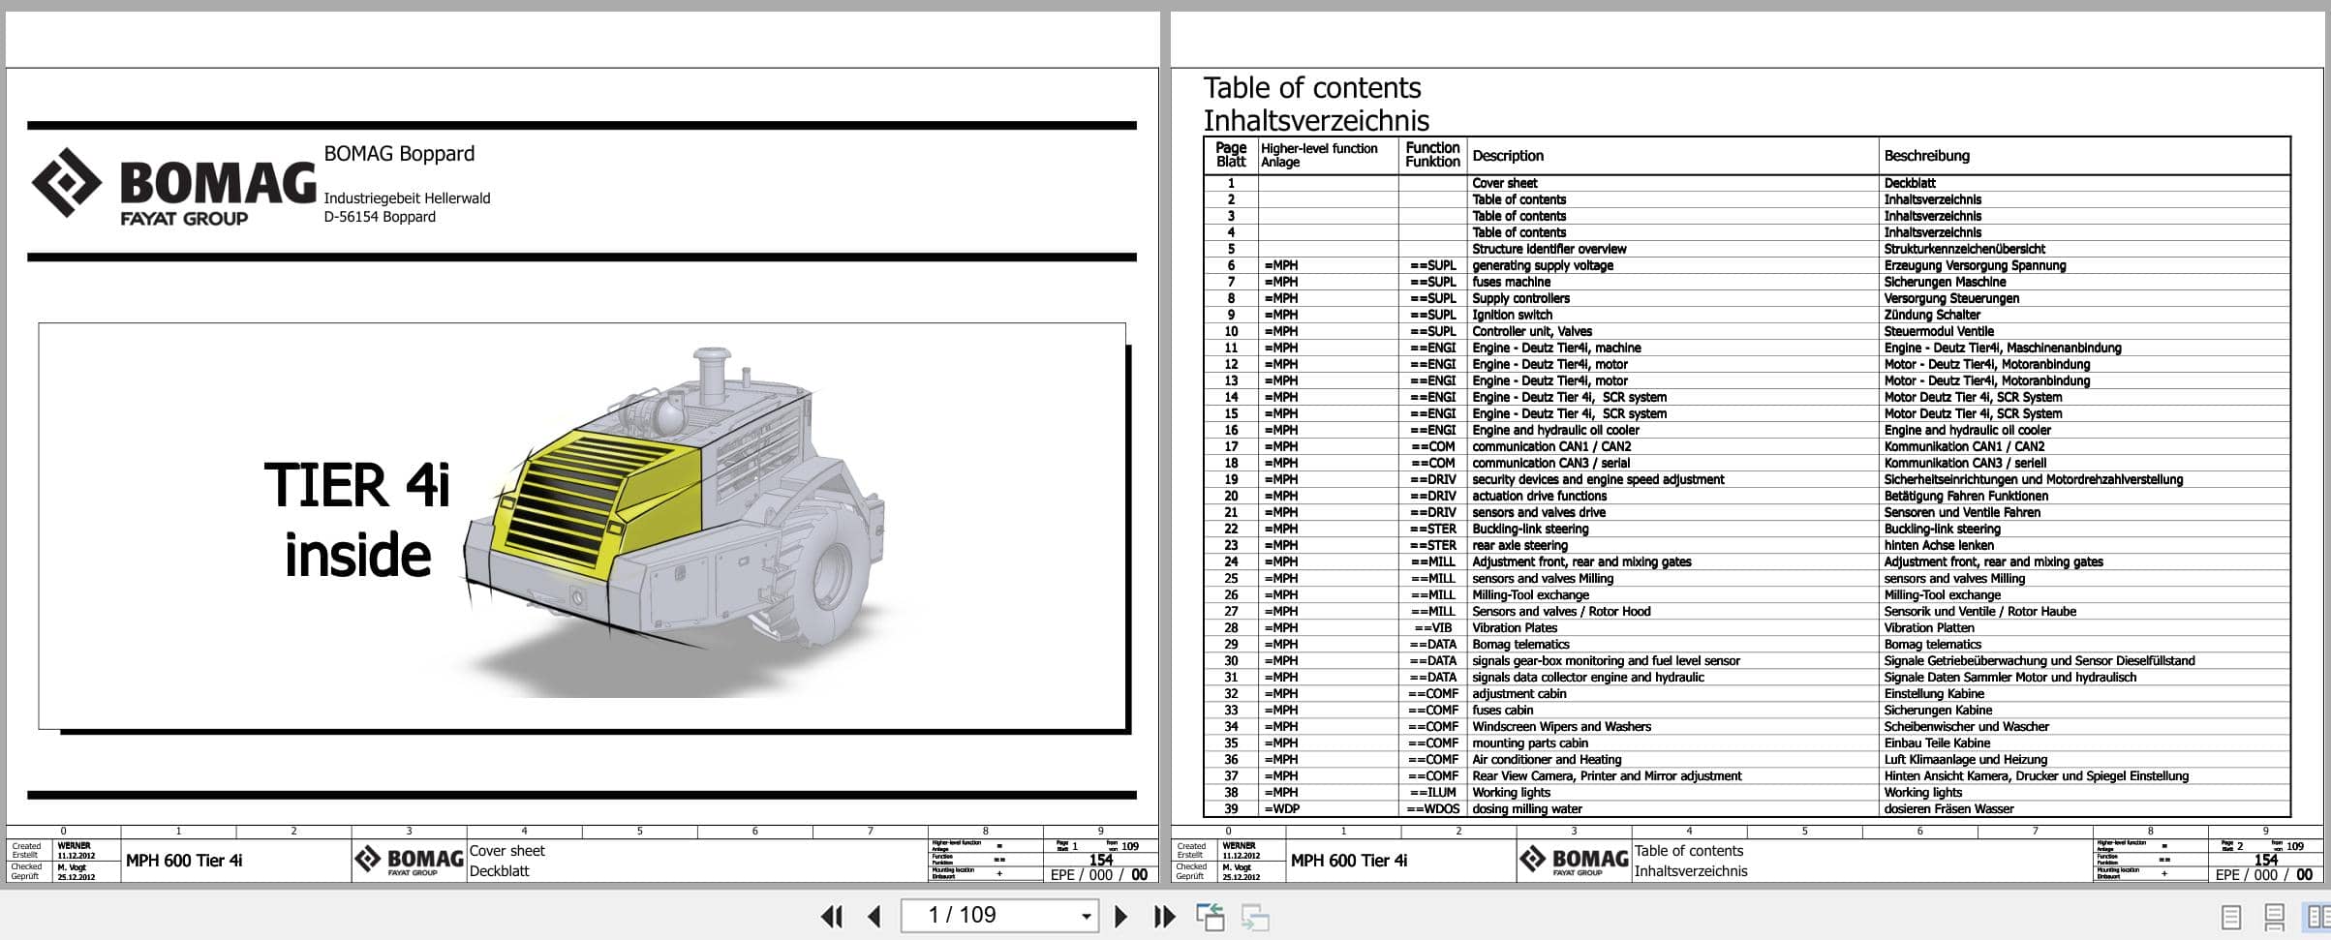Click 'dosieren Fräsen Wasser' German entry

tap(1948, 808)
